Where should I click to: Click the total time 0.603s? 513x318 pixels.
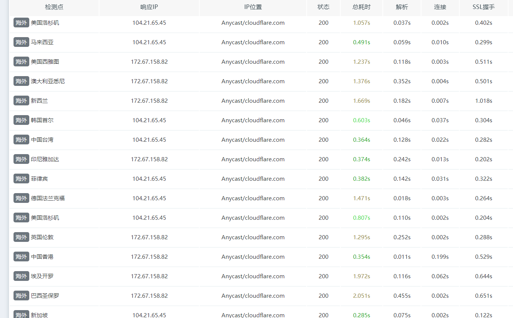[361, 120]
